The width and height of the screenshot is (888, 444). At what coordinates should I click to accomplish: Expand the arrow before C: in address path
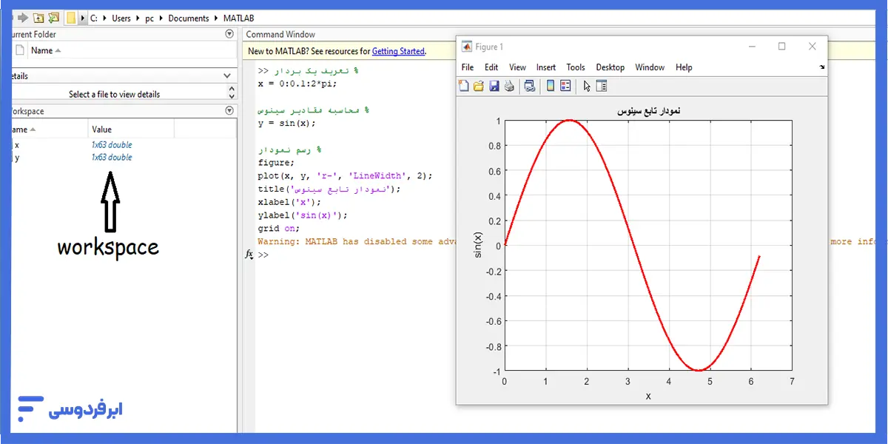pos(83,18)
